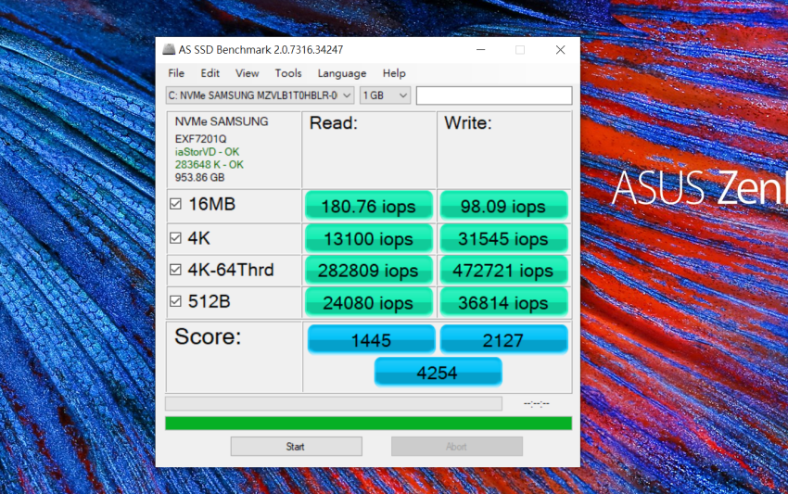The height and width of the screenshot is (494, 788).
Task: Click the iaStorVD - OK driver status
Action: pos(207,152)
